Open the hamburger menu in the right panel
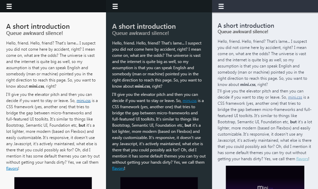Viewport: 318px width, 189px height. pyautogui.click(x=221, y=7)
